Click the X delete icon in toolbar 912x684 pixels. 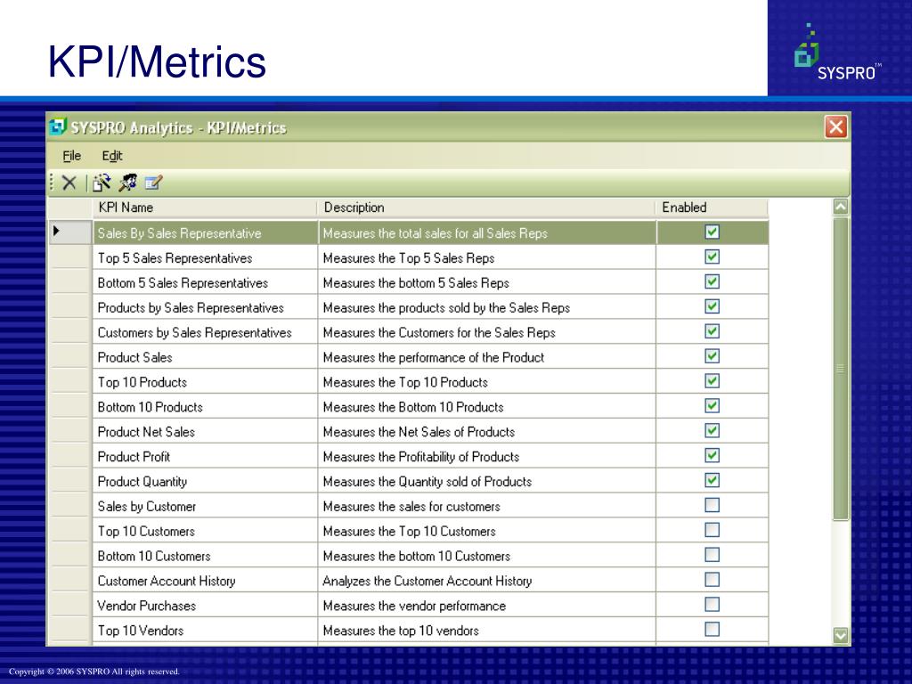[x=69, y=183]
